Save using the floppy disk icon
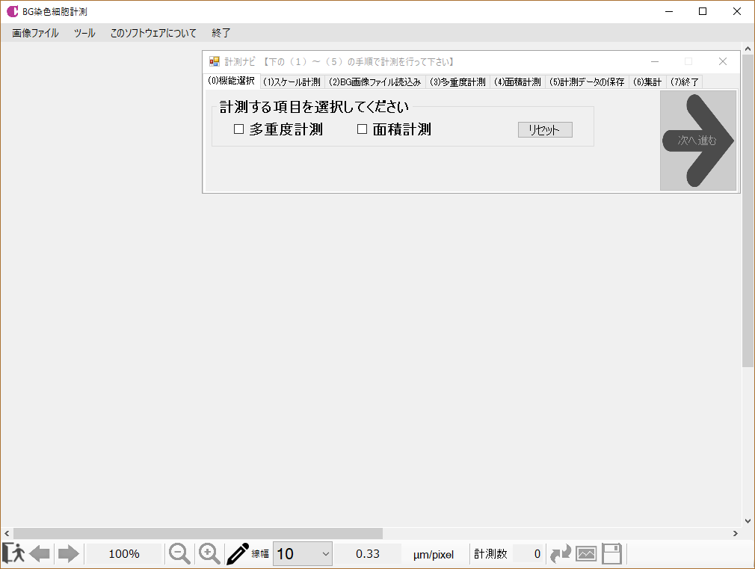 point(611,553)
